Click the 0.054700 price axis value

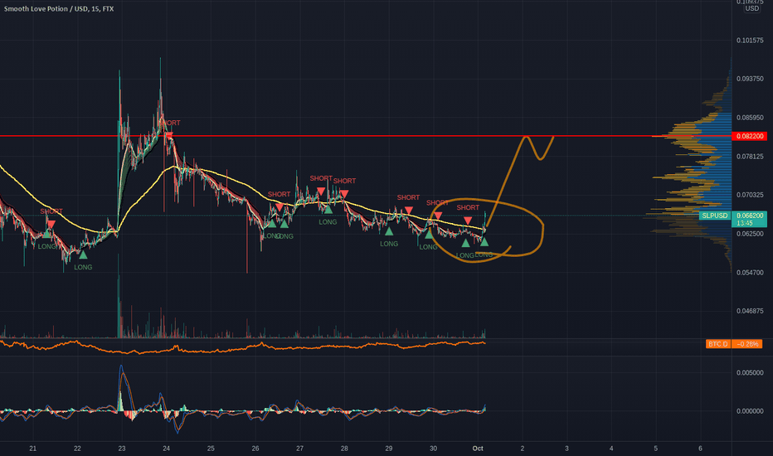750,273
